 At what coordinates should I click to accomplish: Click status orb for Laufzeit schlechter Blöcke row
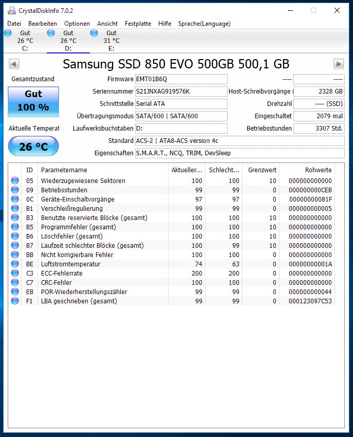[15, 245]
